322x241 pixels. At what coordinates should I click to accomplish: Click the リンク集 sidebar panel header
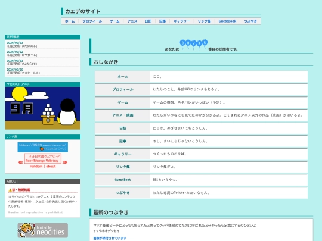(x=43, y=137)
